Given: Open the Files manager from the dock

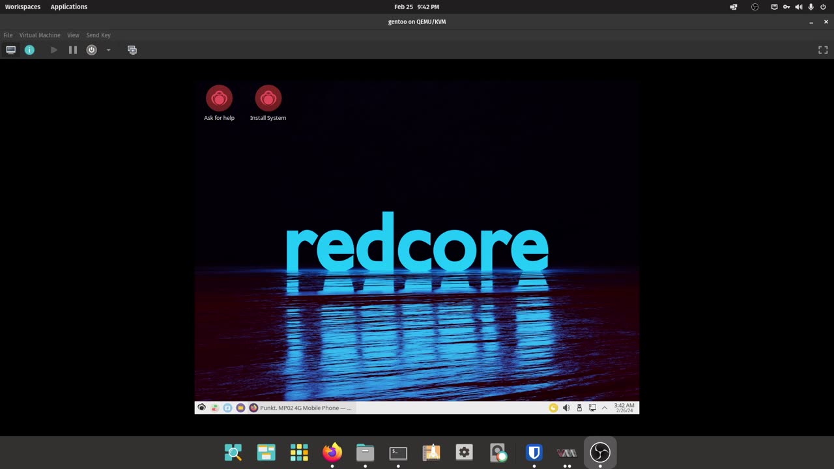Looking at the screenshot, I should pyautogui.click(x=365, y=452).
